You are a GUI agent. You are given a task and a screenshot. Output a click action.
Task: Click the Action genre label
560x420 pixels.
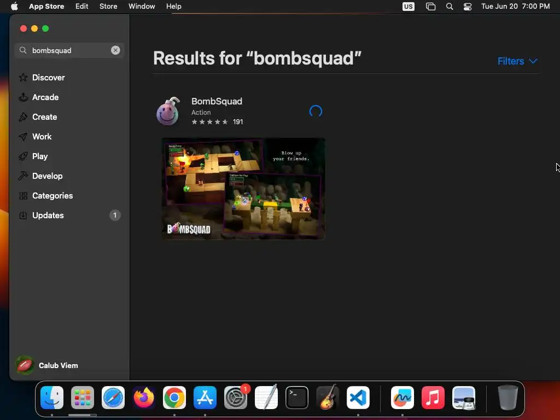click(x=201, y=112)
